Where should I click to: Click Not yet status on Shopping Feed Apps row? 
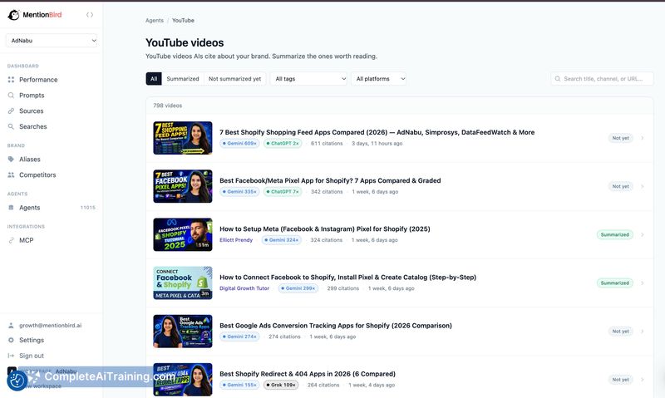tap(620, 138)
